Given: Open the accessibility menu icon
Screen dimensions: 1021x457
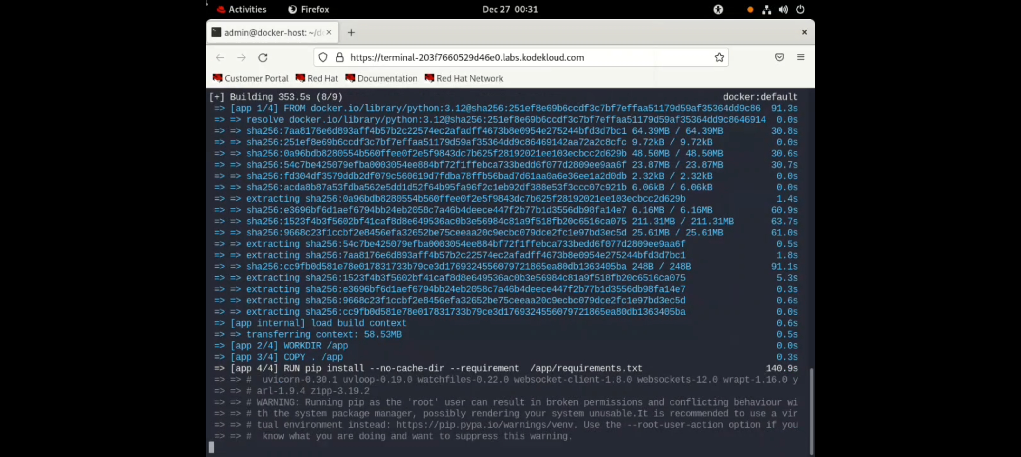Looking at the screenshot, I should (718, 10).
